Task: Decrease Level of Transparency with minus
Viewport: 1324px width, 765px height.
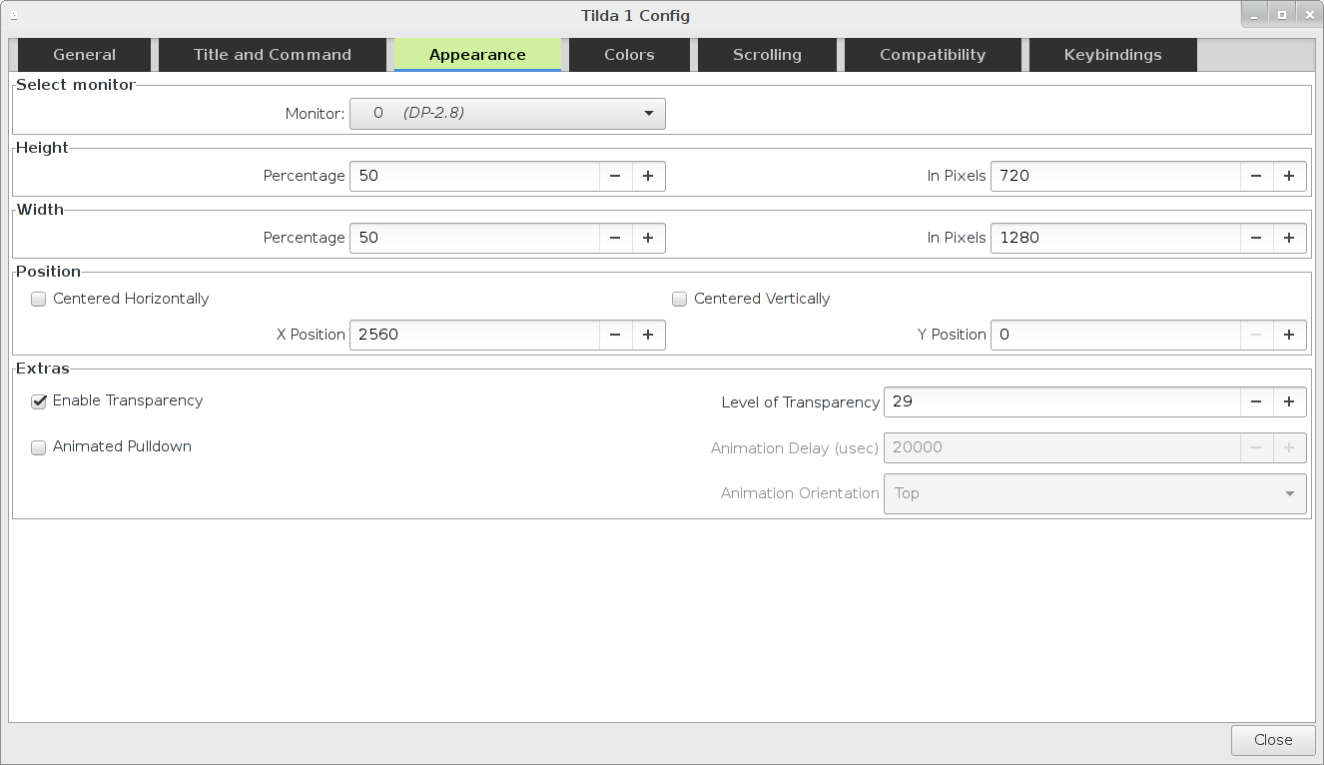Action: click(1256, 401)
